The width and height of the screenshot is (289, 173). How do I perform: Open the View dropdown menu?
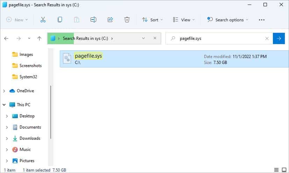point(184,20)
